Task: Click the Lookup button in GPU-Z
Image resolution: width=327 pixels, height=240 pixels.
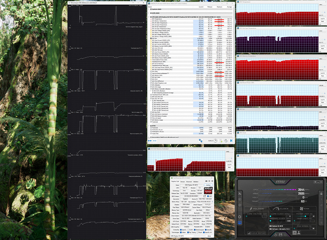Action: point(208,185)
